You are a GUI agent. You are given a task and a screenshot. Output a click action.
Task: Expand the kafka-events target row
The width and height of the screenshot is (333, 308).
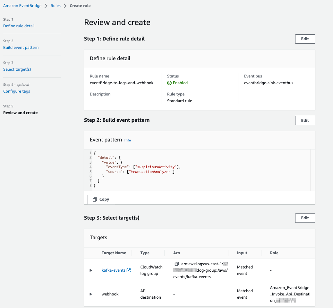click(91, 270)
